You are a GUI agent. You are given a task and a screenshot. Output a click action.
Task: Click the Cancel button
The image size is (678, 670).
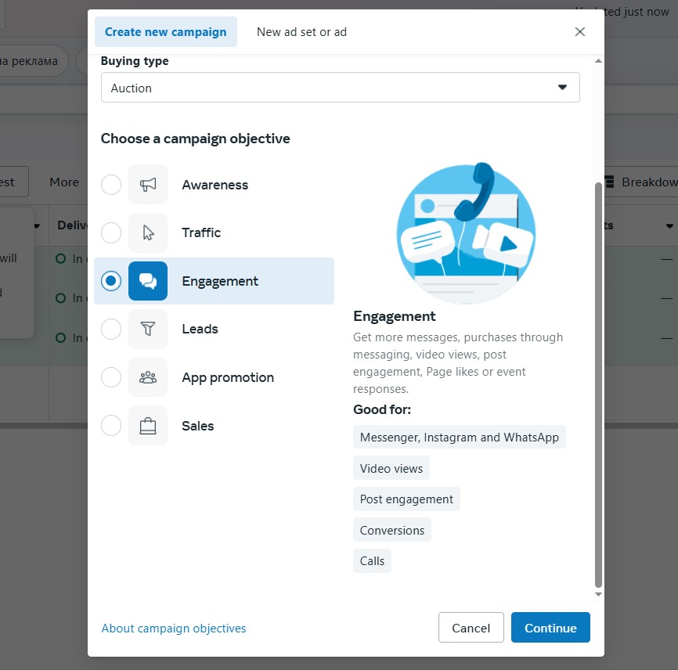pyautogui.click(x=471, y=628)
